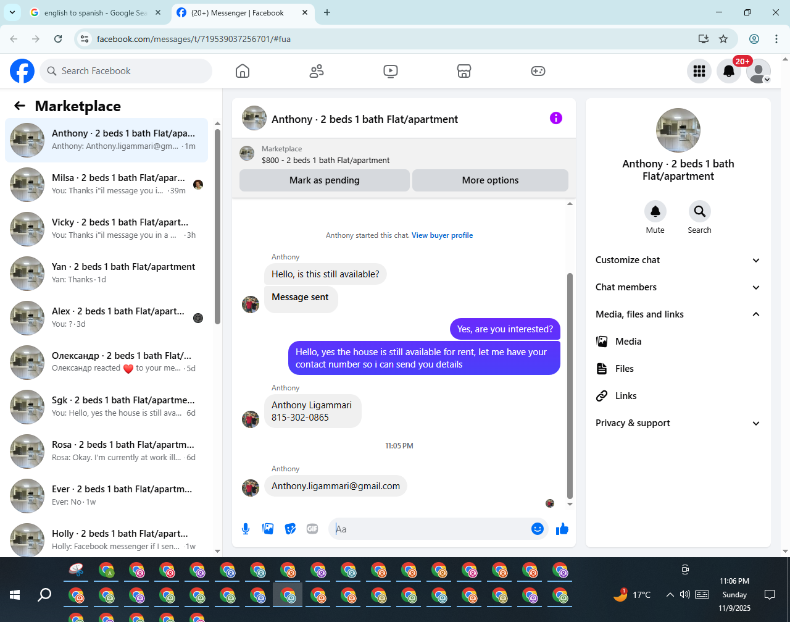790x622 pixels.
Task: Expand the Customize chat section
Action: tap(678, 260)
